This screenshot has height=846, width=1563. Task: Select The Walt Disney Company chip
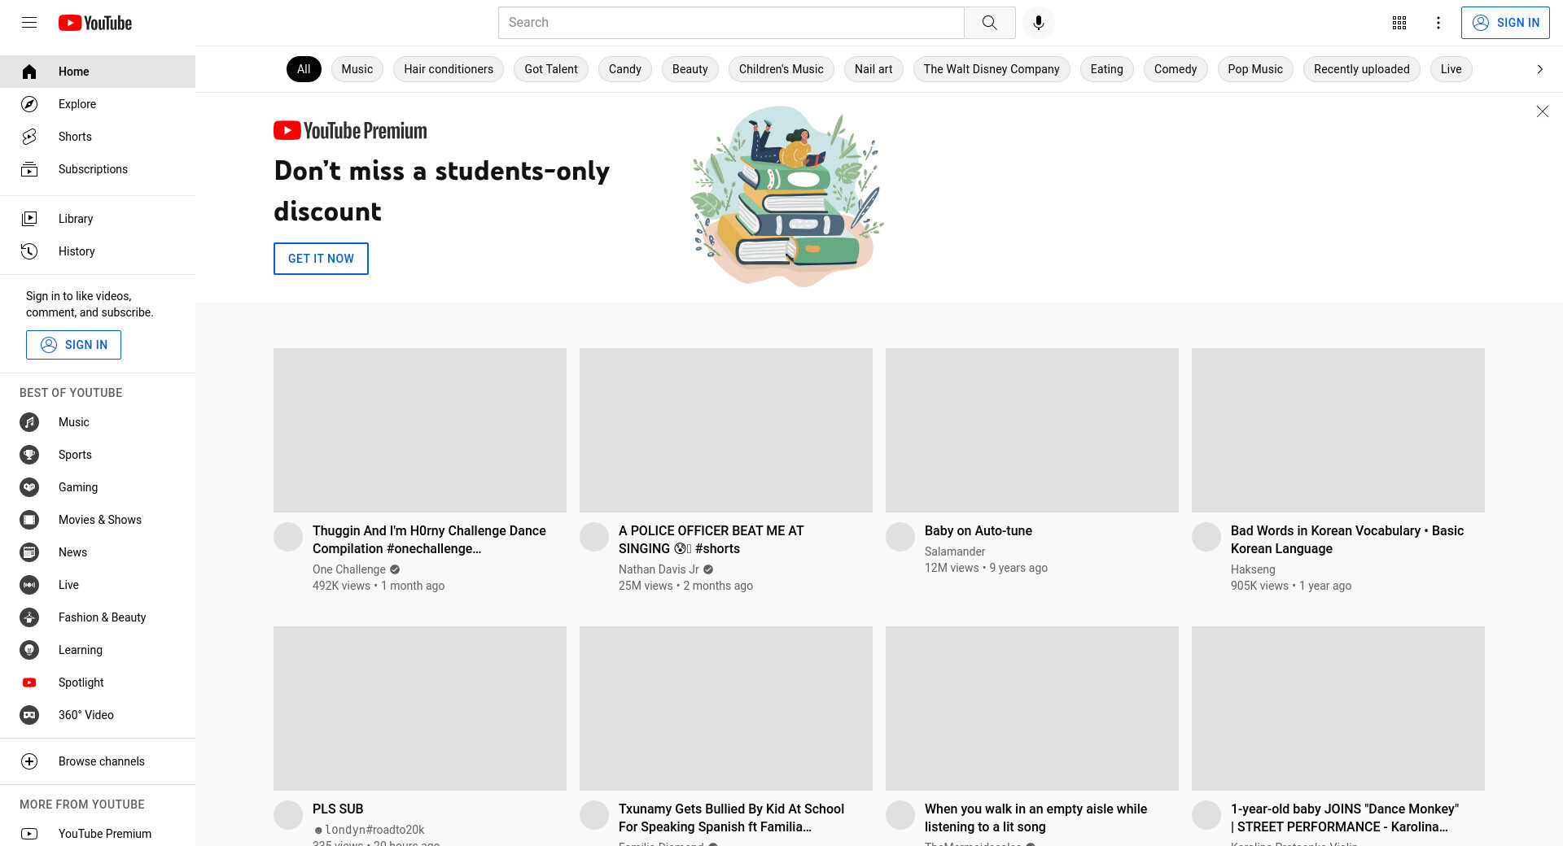point(992,69)
